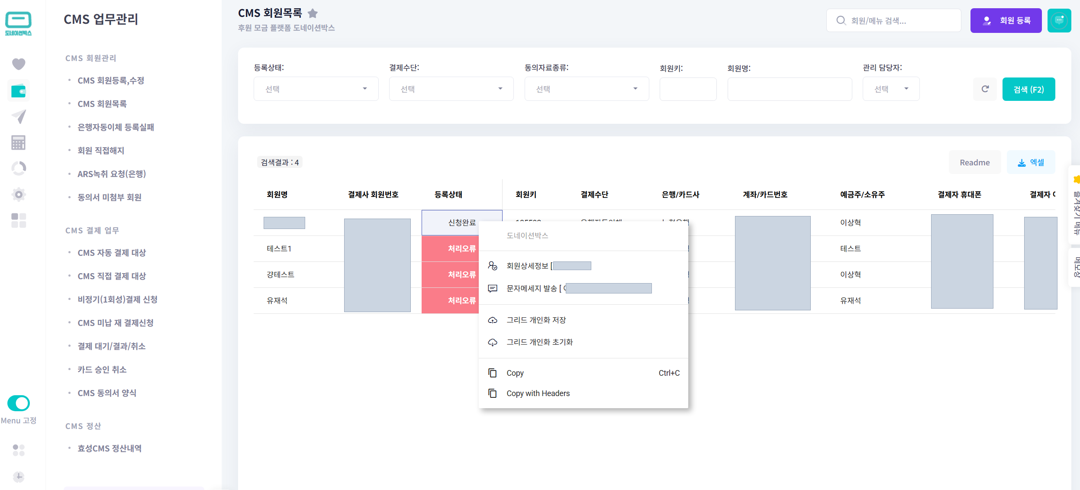This screenshot has height=490, width=1080.
Task: Open ARS녹취 요청(은행) link
Action: [x=112, y=174]
